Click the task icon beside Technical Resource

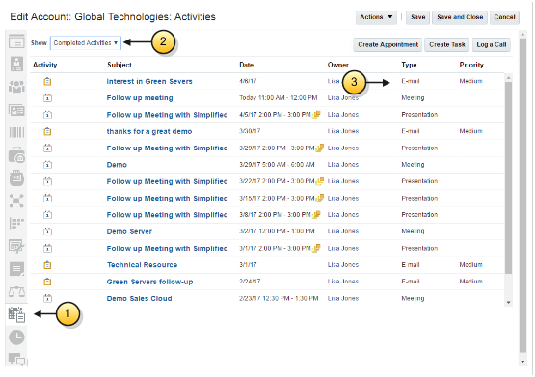coord(47,265)
